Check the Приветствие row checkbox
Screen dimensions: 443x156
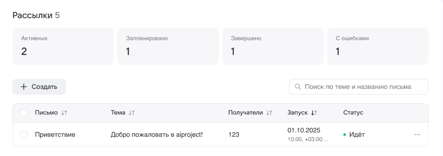24,135
